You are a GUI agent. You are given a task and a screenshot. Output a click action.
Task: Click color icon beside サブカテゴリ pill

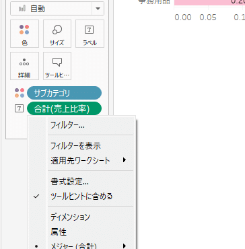coord(20,93)
